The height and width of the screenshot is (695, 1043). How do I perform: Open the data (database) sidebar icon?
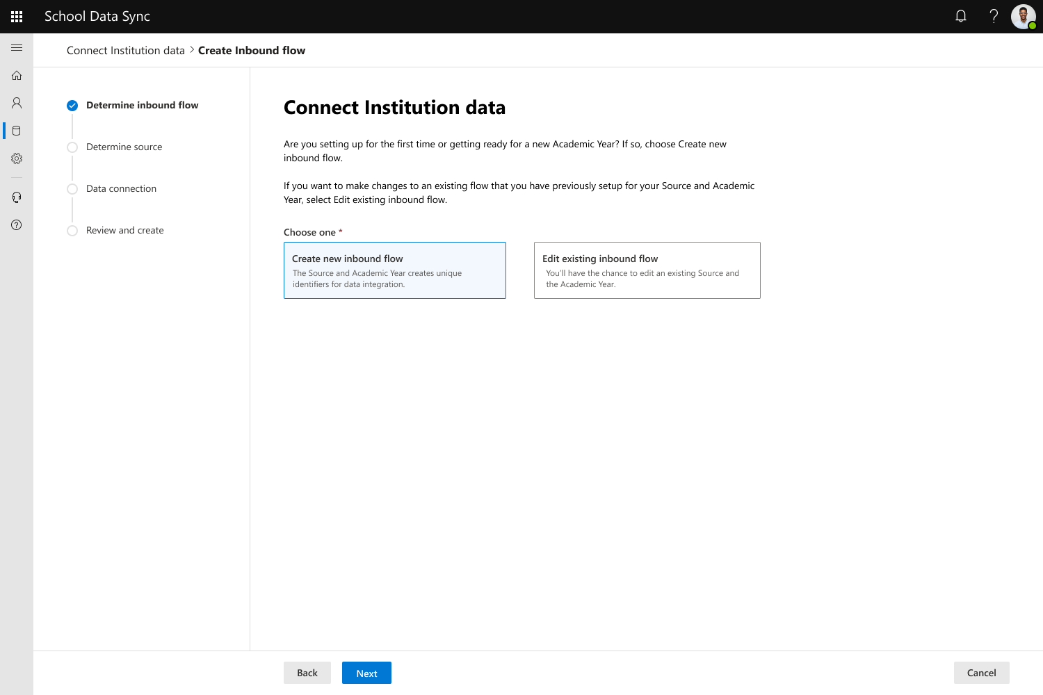click(17, 131)
